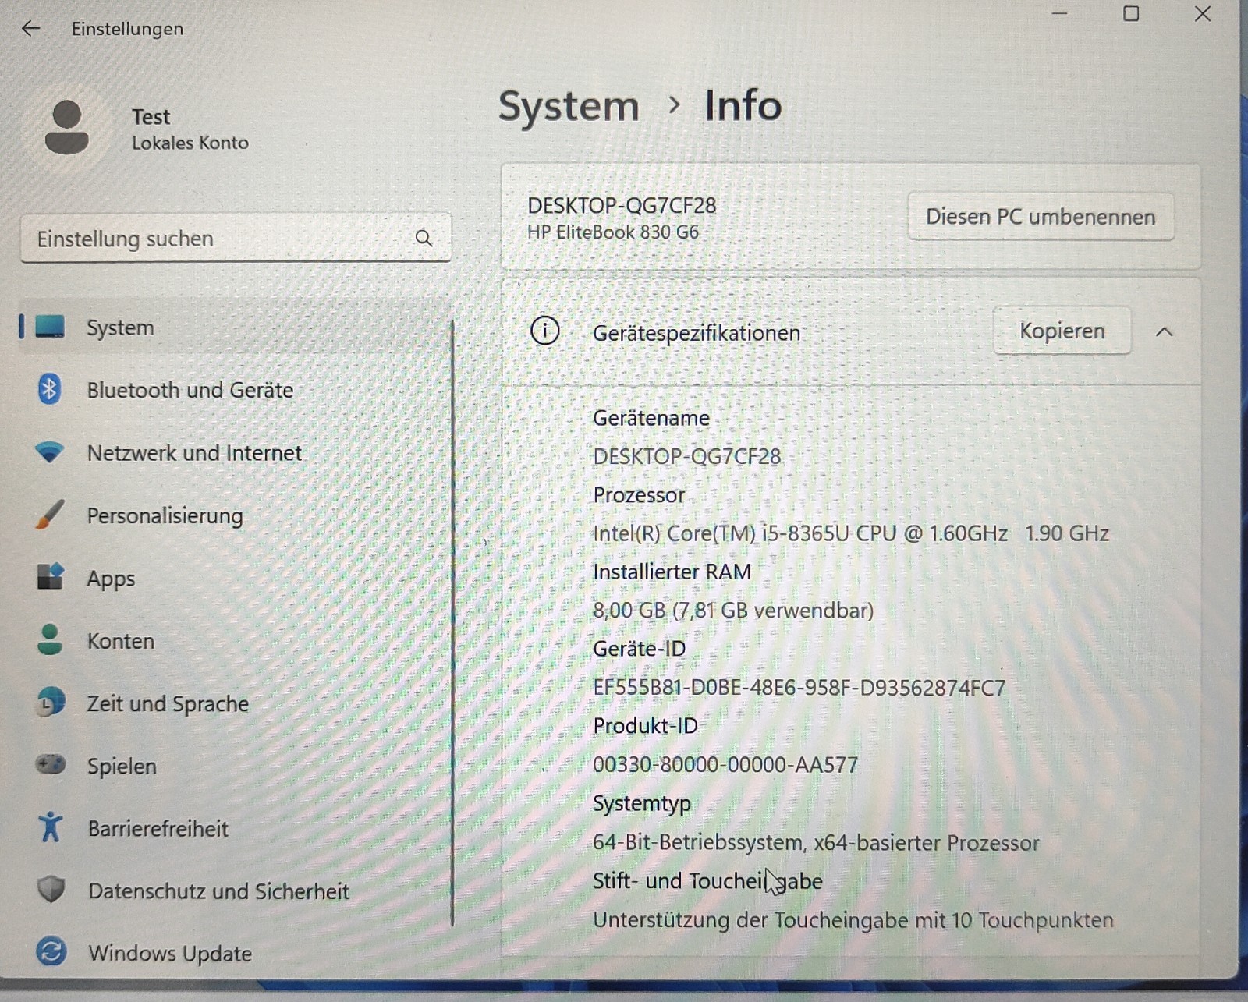Click the Konten person icon
The width and height of the screenshot is (1248, 1002).
[x=50, y=639]
